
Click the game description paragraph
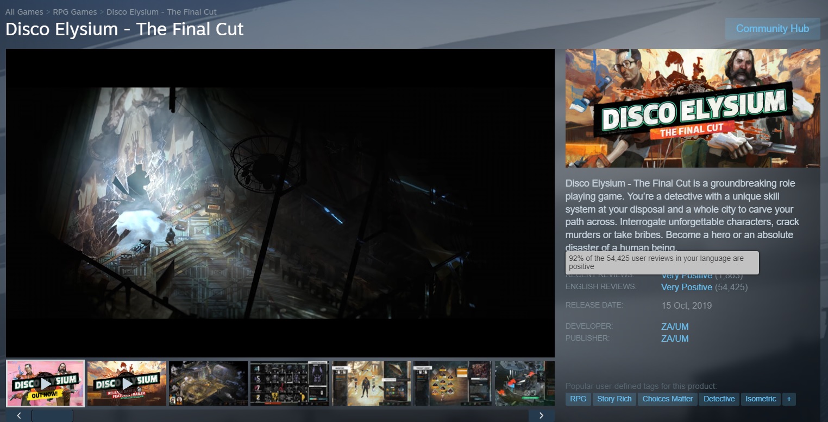tap(682, 215)
